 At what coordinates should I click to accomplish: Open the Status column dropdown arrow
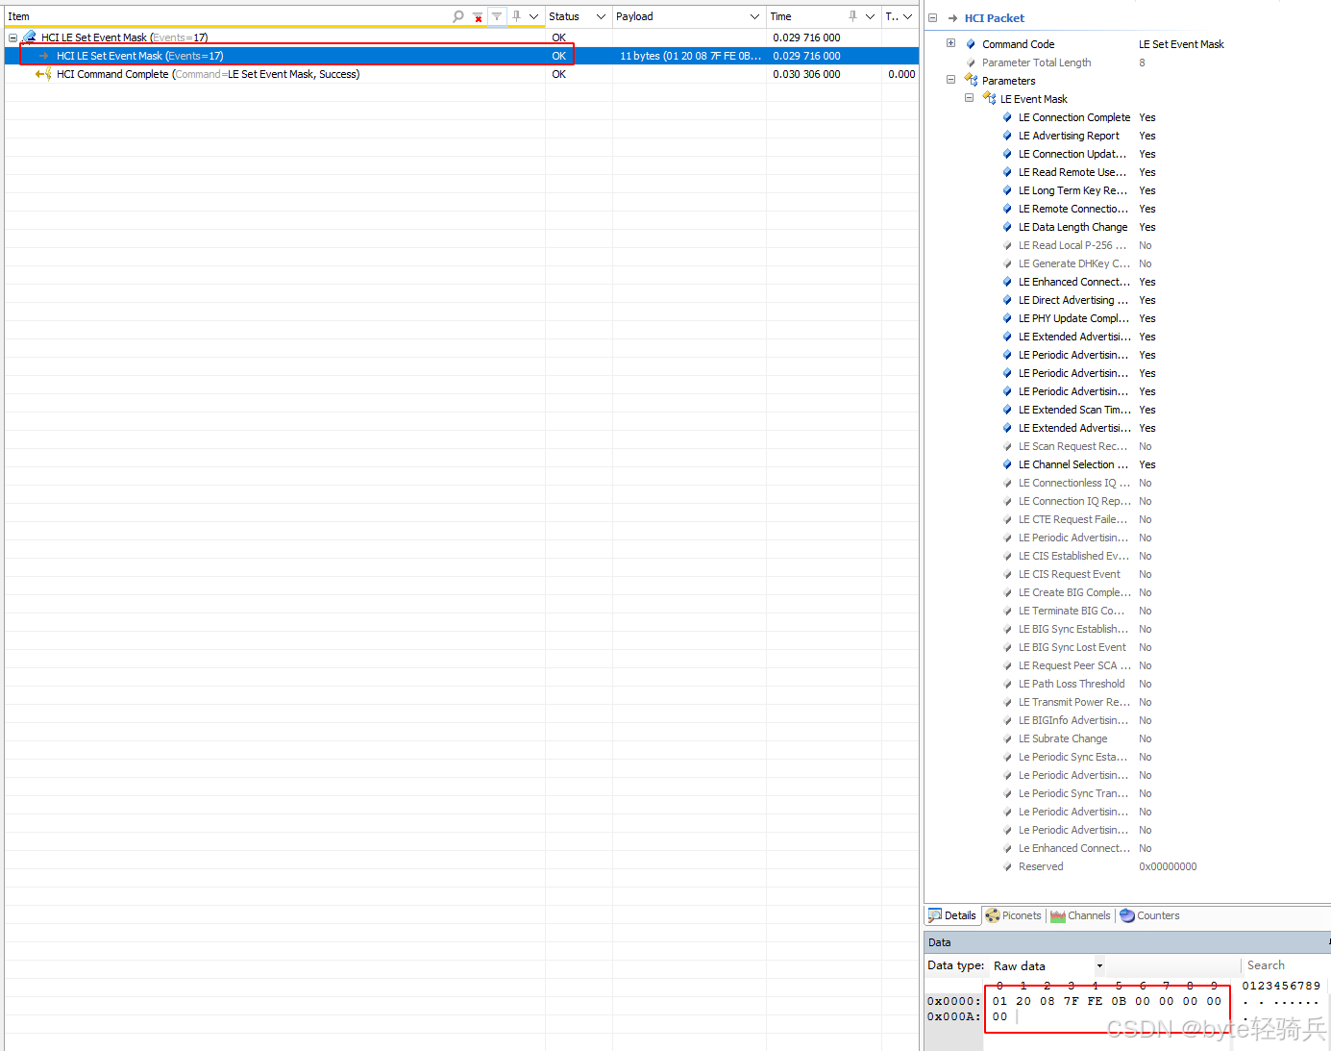coord(601,16)
